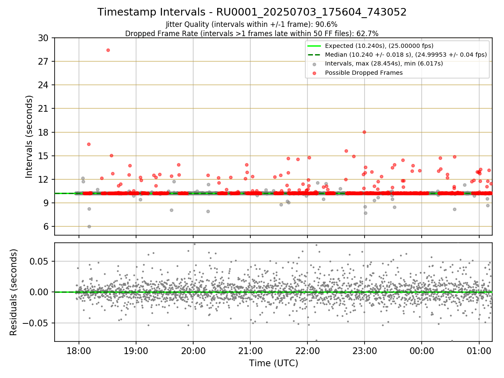Click the '12' y-axis tick label
The width and height of the screenshot is (504, 378).
click(x=44, y=179)
